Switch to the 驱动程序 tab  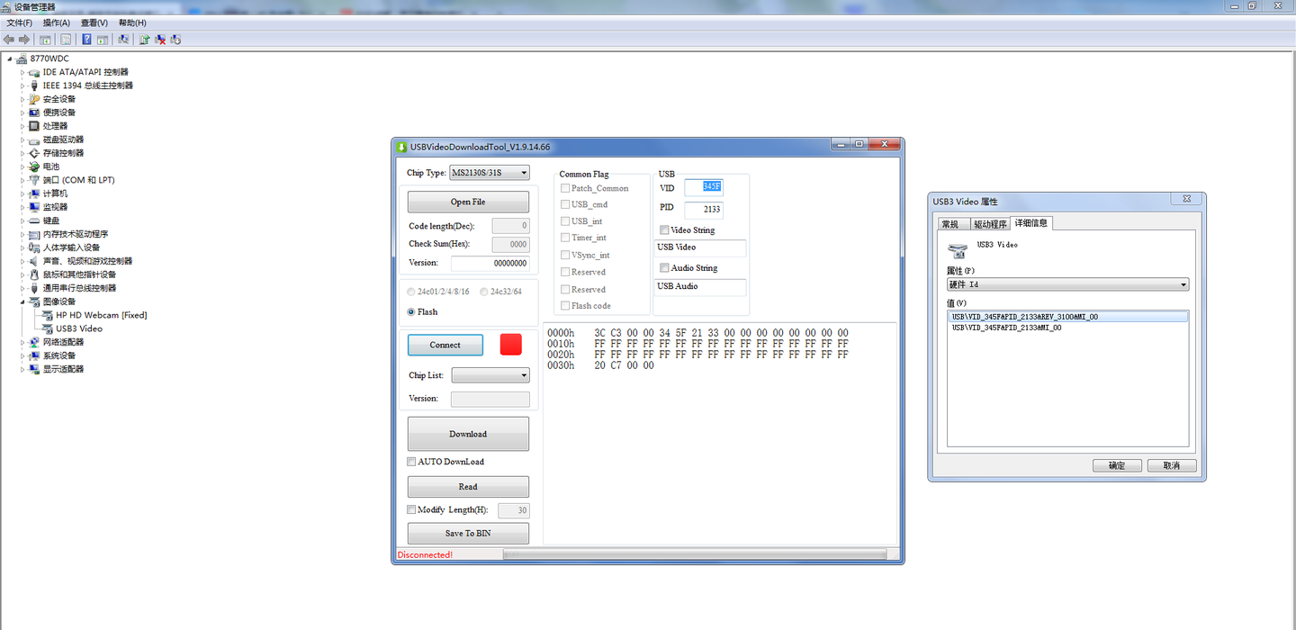989,224
